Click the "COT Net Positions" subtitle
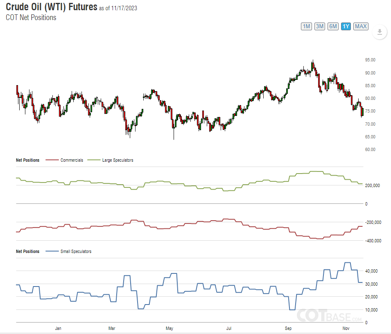Screen dimensions: 391x334 pyautogui.click(x=31, y=18)
